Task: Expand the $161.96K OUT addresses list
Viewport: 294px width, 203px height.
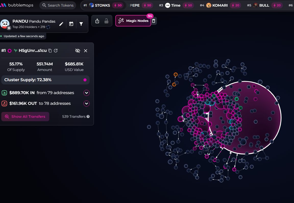Action: point(87,103)
